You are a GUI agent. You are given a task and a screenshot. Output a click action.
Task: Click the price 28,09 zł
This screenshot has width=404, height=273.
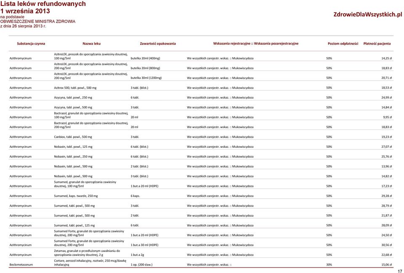coord(386,226)
